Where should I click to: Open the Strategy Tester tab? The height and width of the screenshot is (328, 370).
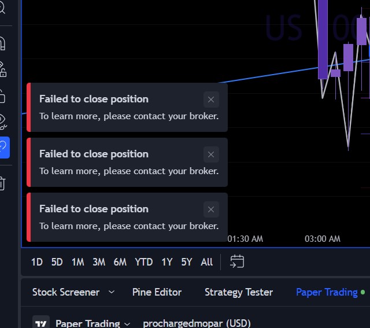click(238, 292)
